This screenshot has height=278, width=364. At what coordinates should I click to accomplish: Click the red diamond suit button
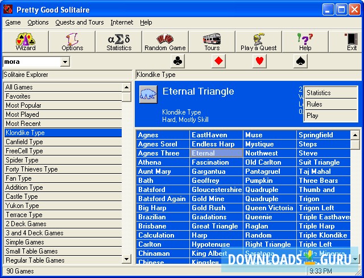click(219, 61)
